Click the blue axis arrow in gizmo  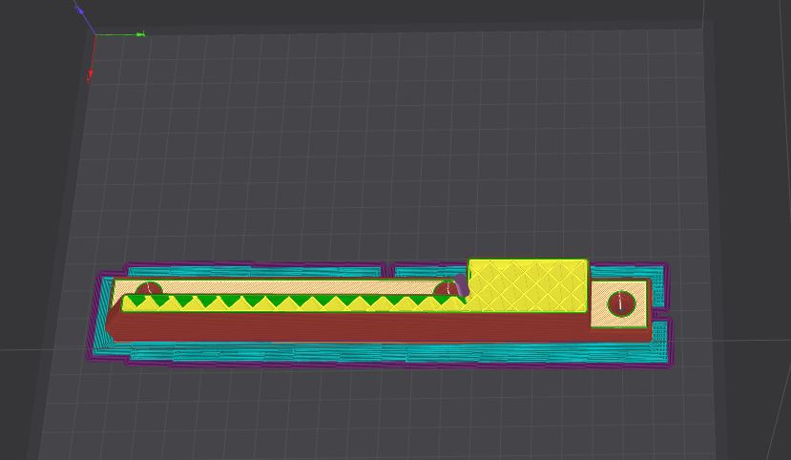coord(78,9)
